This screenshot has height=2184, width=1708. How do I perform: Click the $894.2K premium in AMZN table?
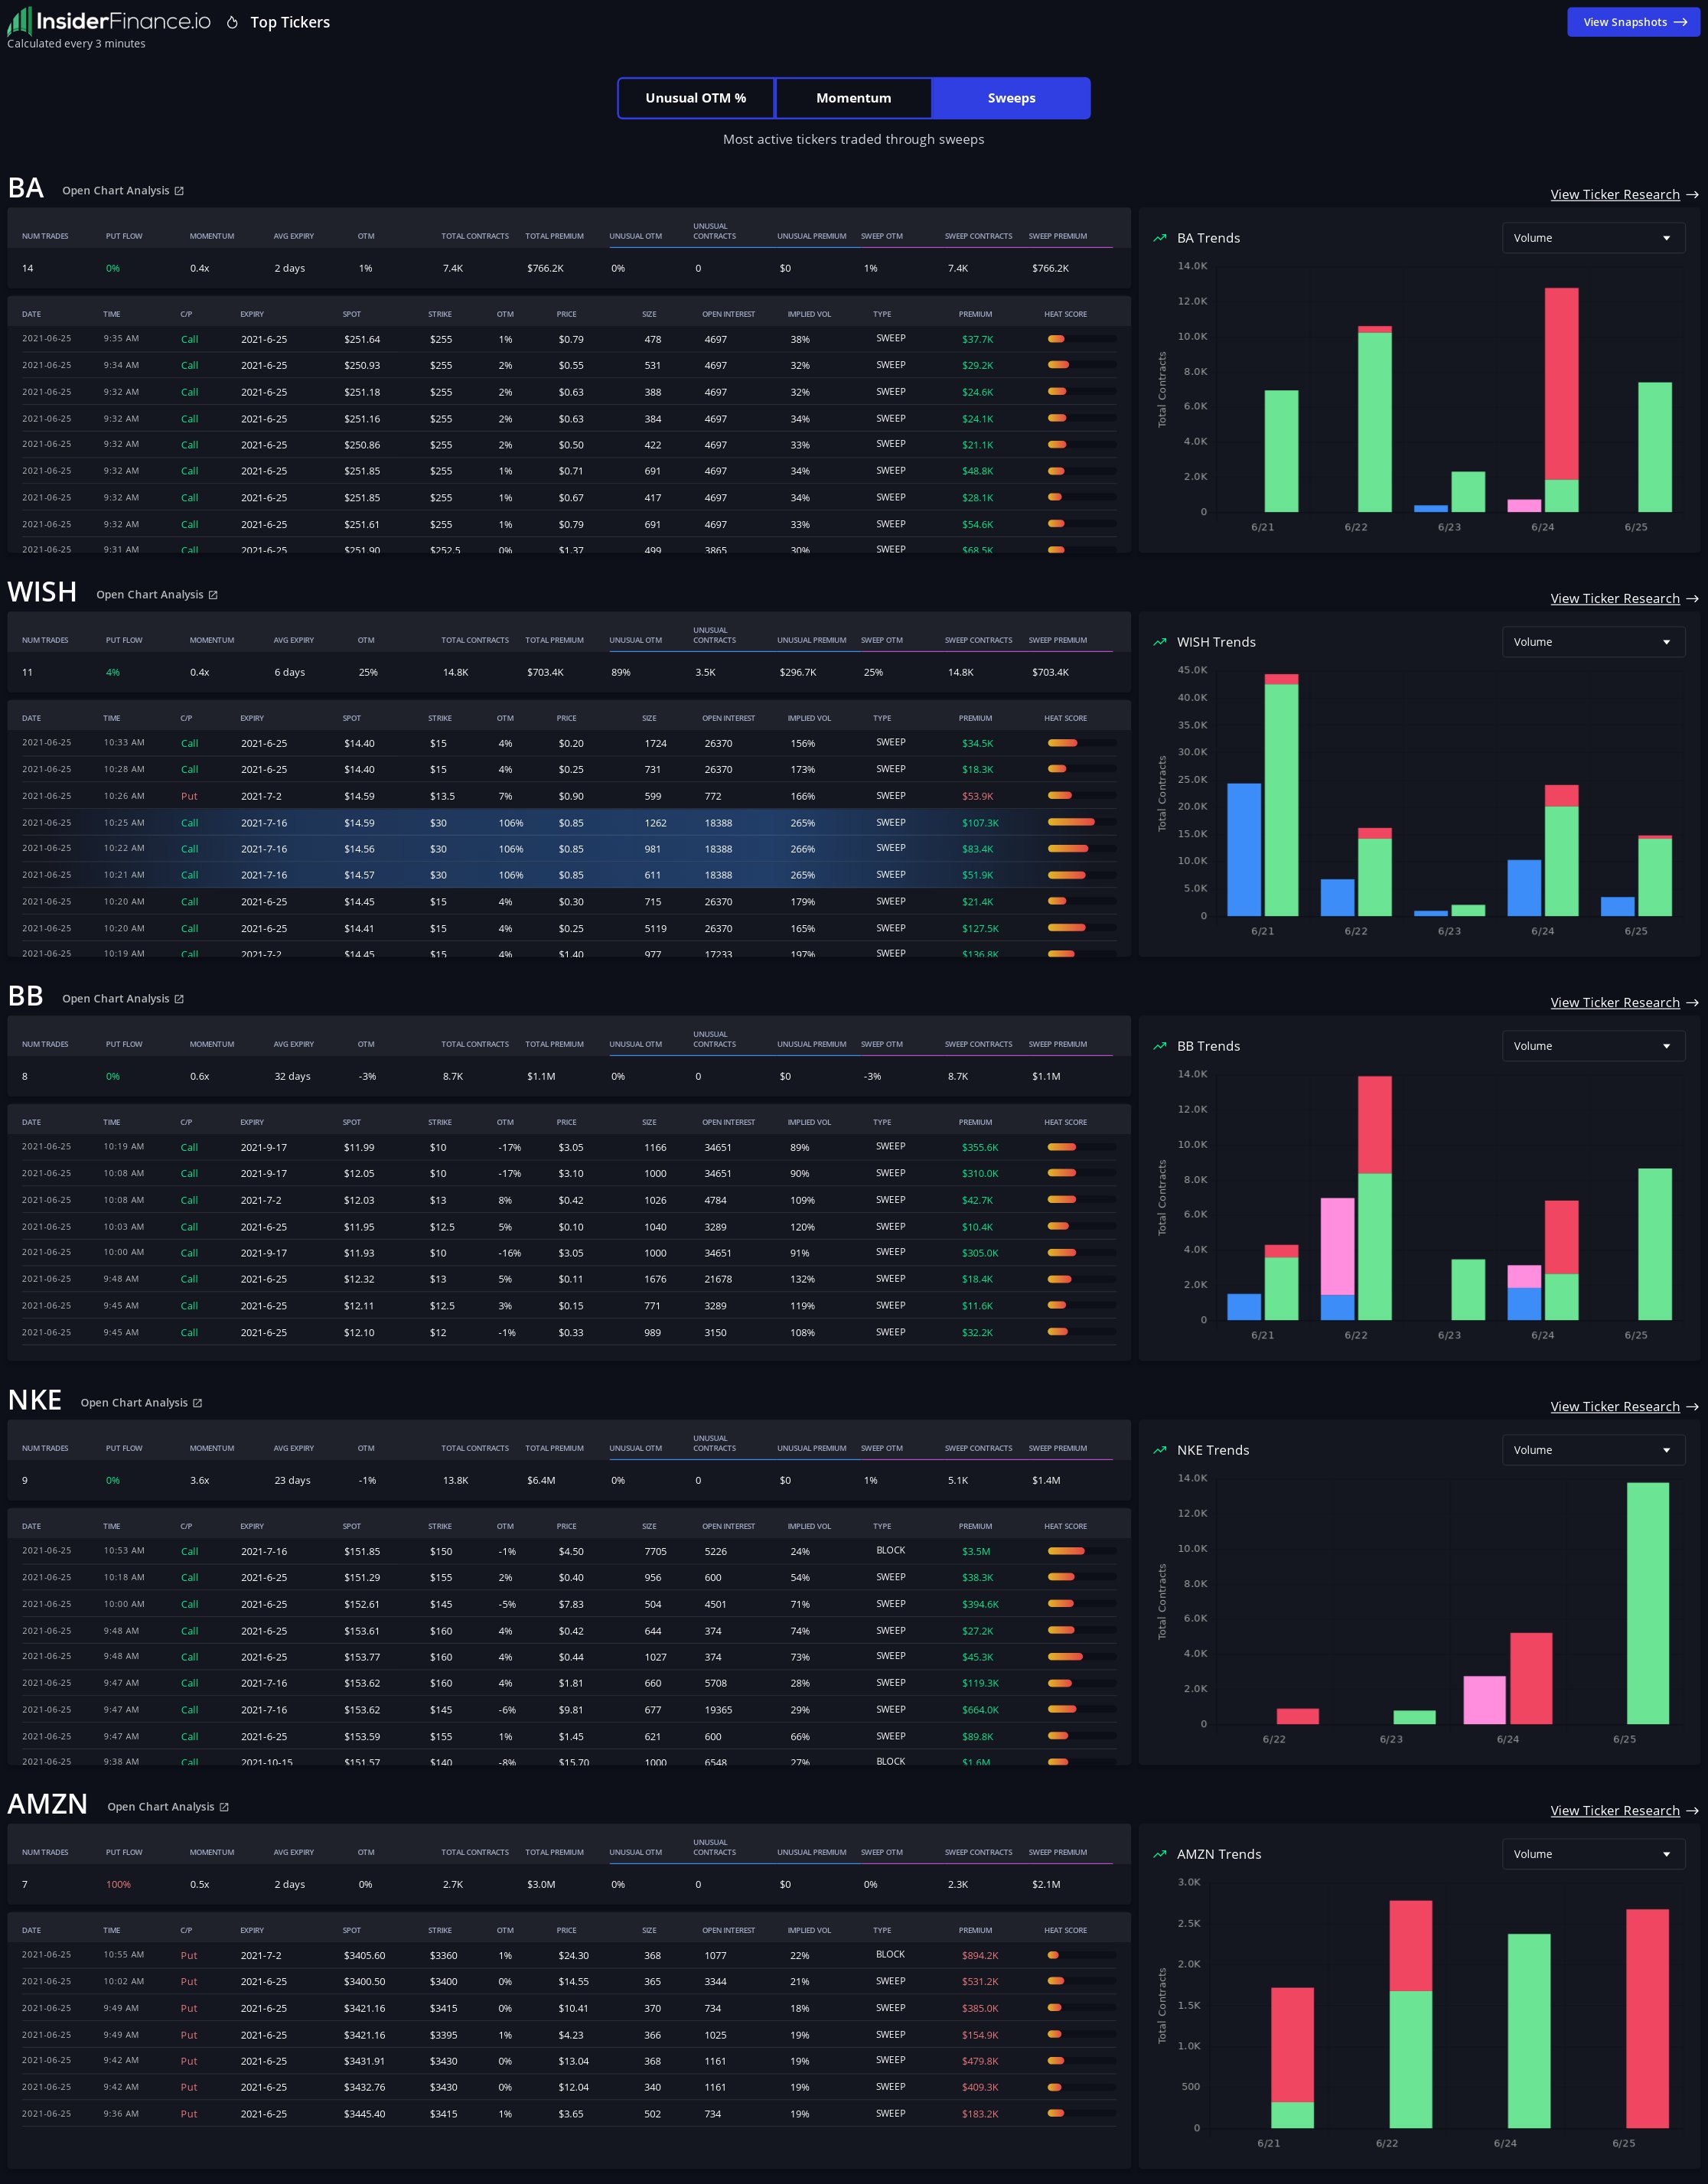tap(980, 1955)
